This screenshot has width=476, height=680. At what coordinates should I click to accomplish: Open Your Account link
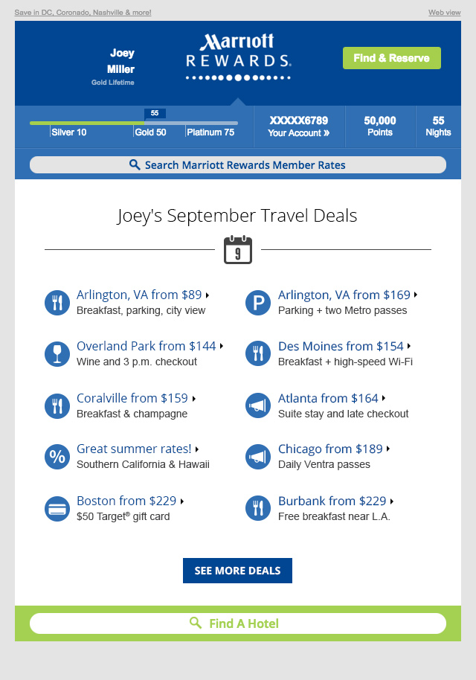pos(298,132)
